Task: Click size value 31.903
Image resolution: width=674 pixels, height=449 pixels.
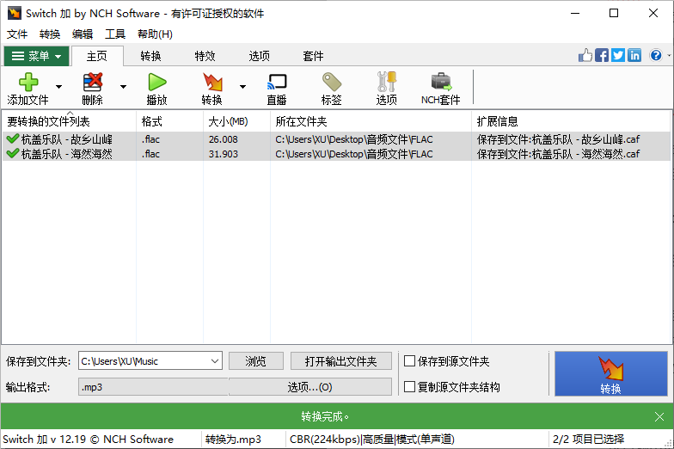Action: 224,153
